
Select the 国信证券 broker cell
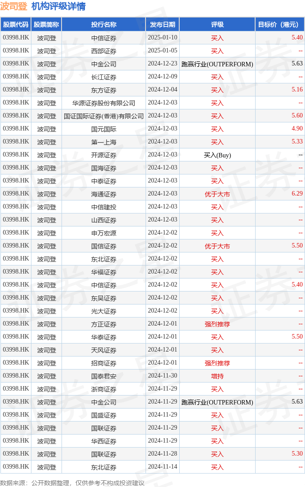coord(104,246)
